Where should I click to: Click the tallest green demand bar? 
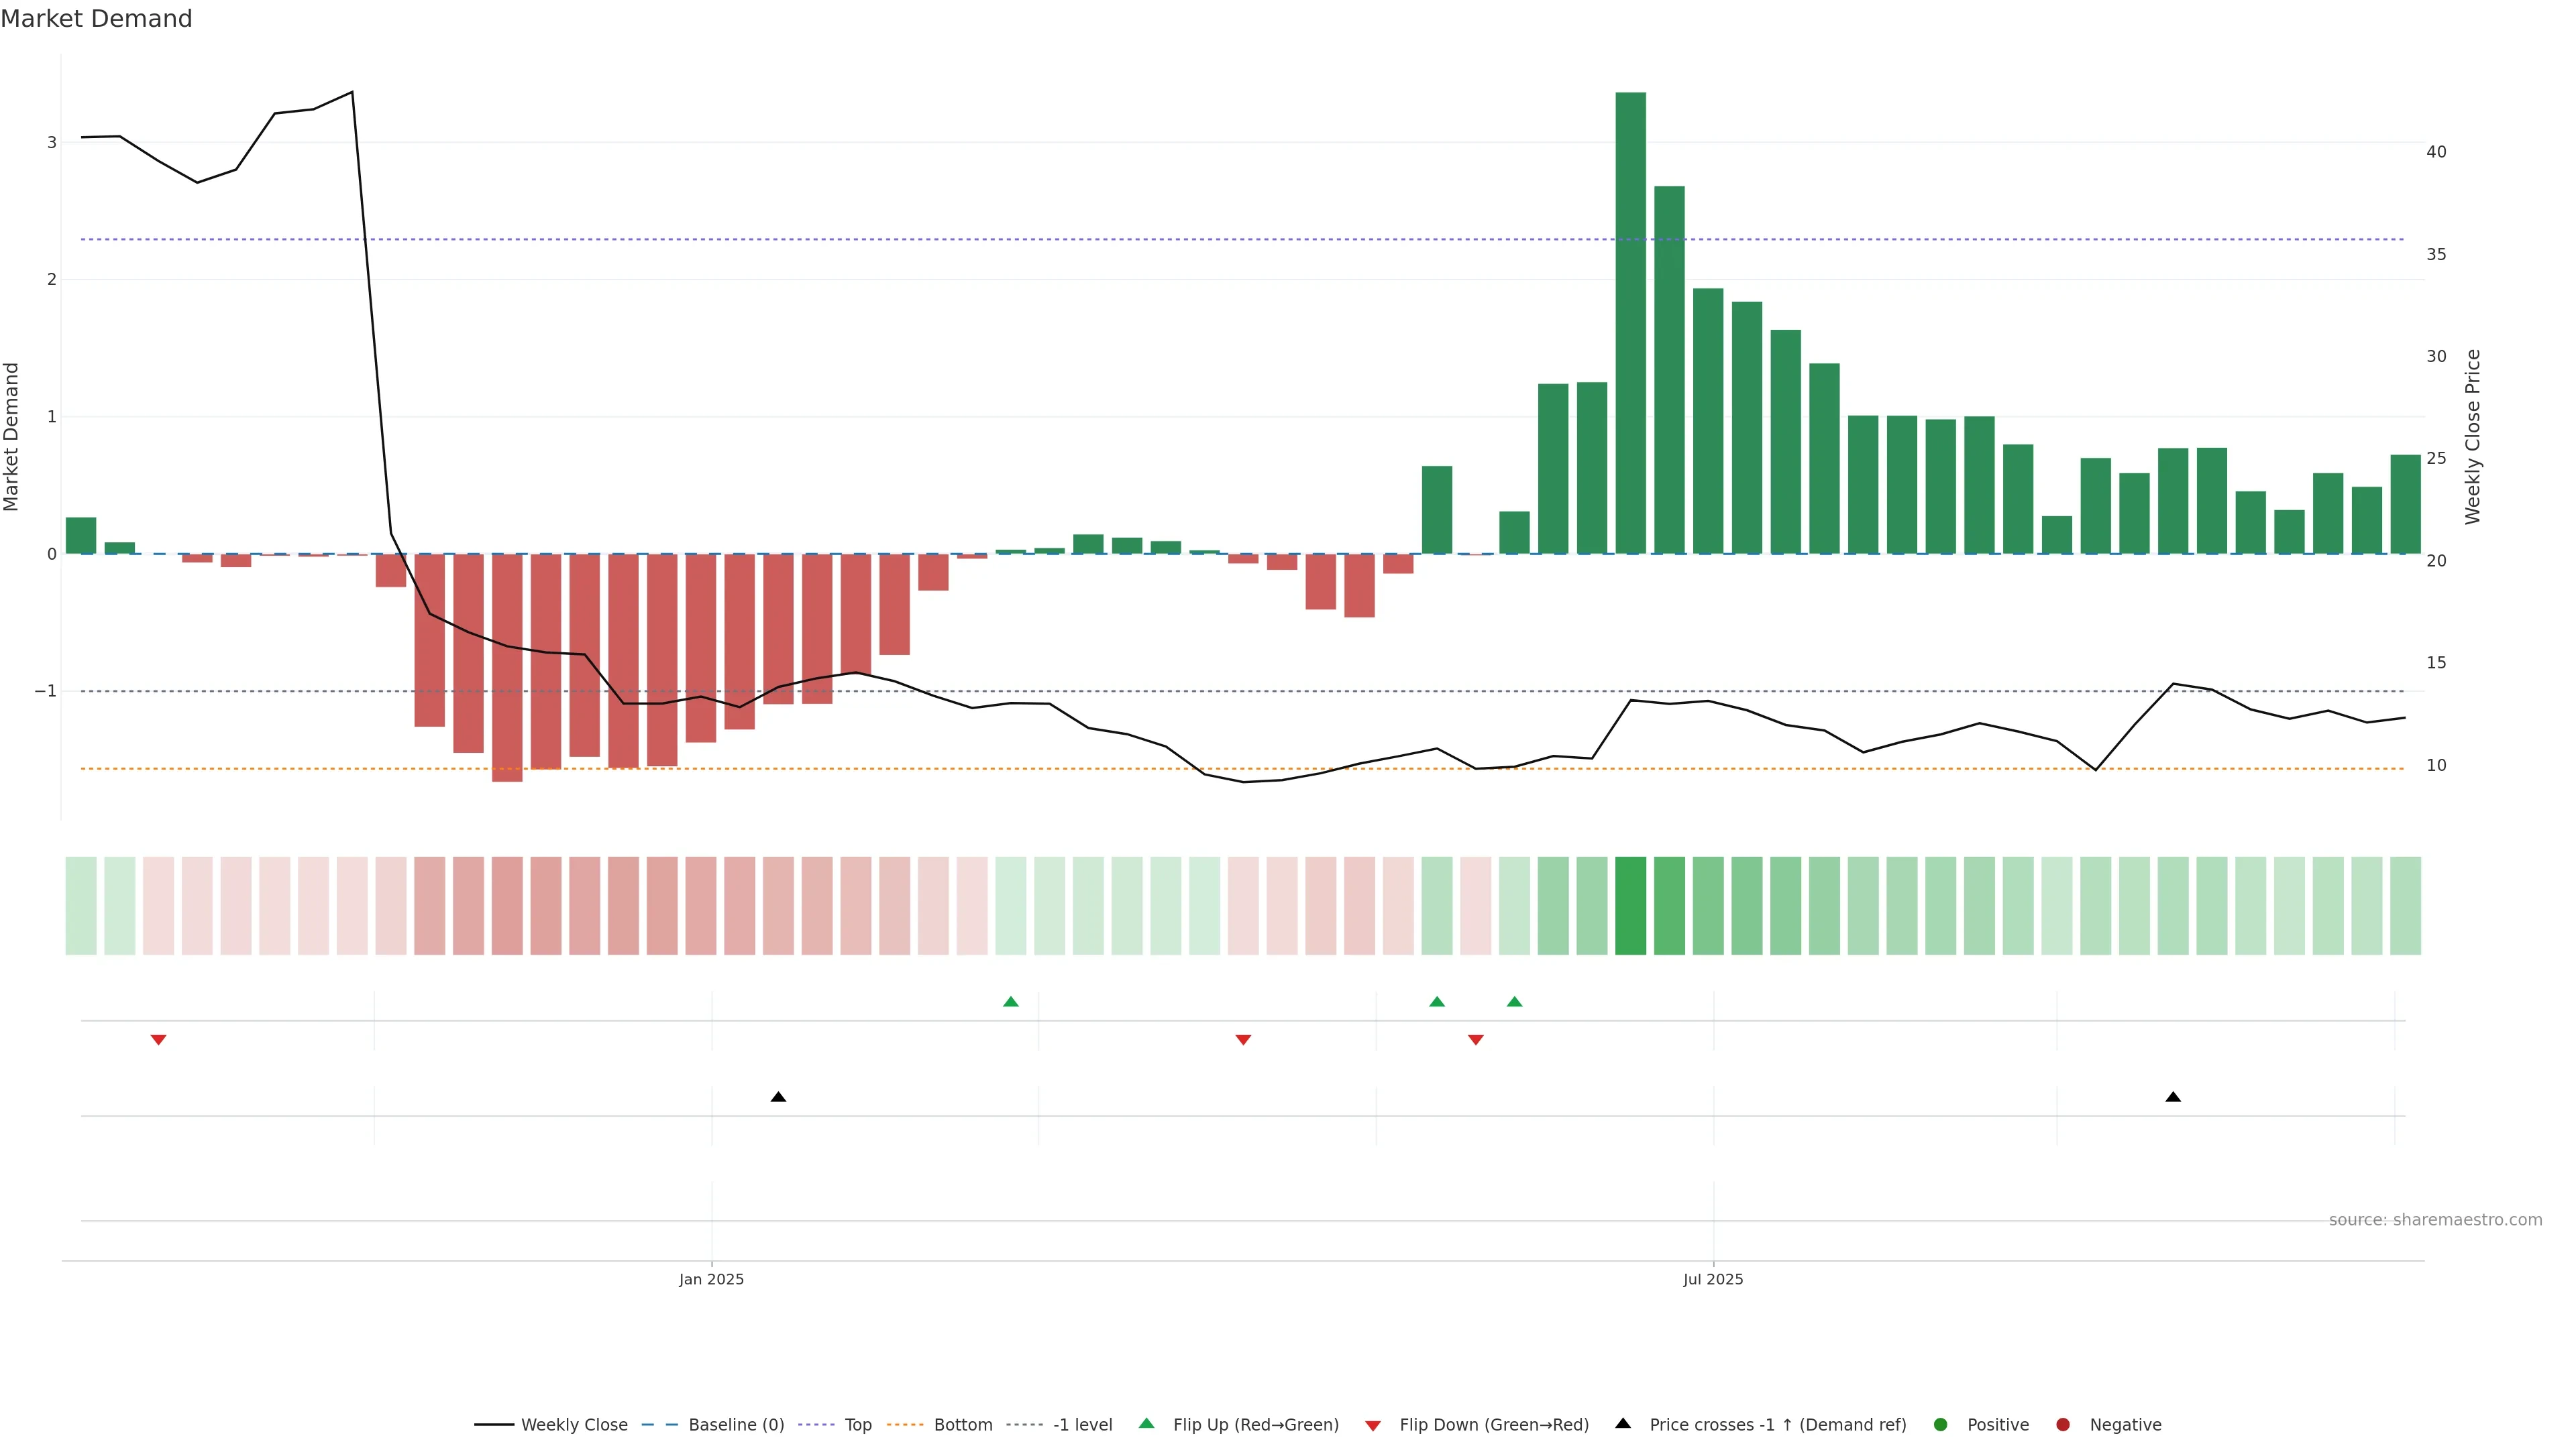pyautogui.click(x=1630, y=320)
